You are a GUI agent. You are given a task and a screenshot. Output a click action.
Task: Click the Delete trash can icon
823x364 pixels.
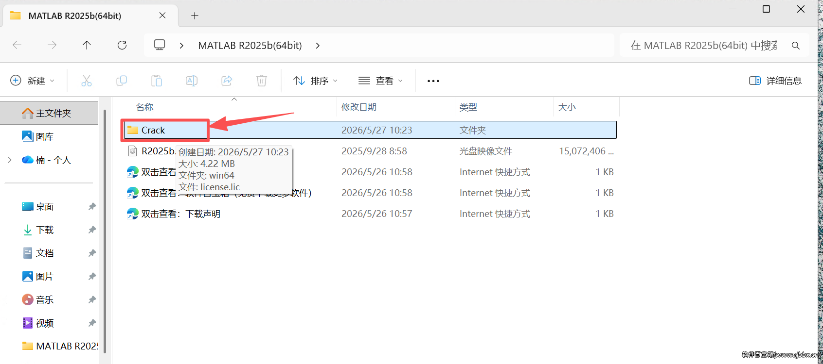pyautogui.click(x=262, y=81)
